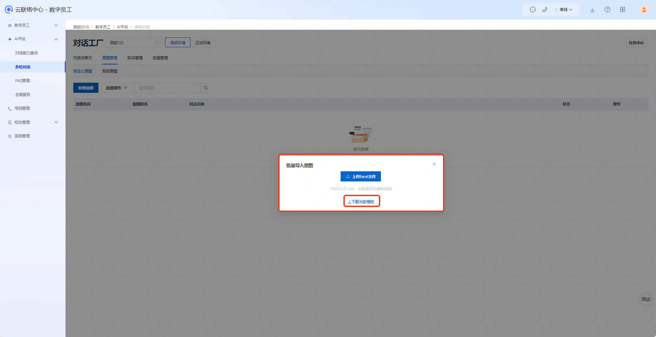
Task: Switch to 测试环境 environment
Action: [178, 43]
